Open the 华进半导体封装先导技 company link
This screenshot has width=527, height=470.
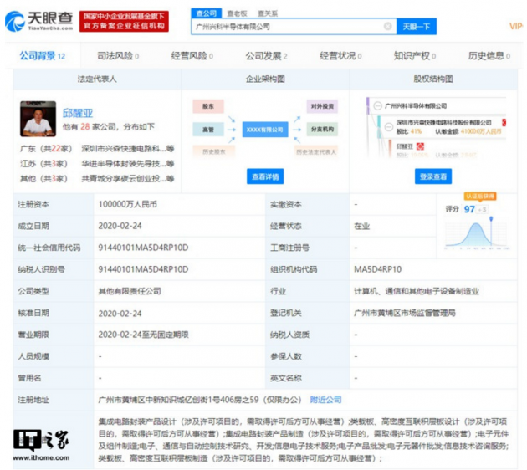click(128, 164)
